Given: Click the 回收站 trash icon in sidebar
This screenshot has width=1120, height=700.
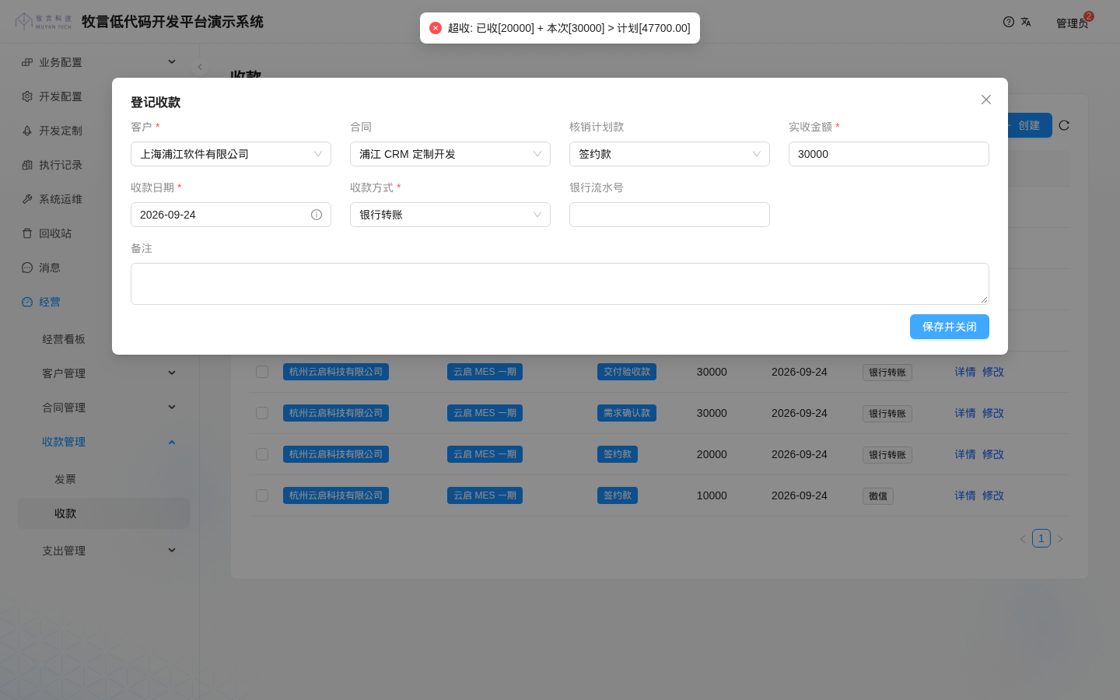Looking at the screenshot, I should click(27, 233).
